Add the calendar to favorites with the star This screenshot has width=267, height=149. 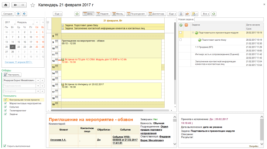point(33,5)
